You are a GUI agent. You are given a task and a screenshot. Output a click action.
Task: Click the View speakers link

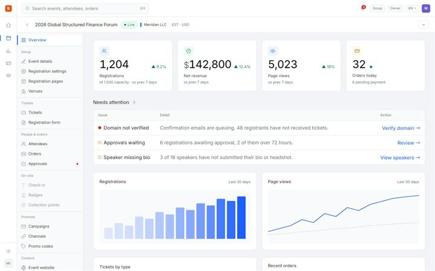pyautogui.click(x=400, y=158)
